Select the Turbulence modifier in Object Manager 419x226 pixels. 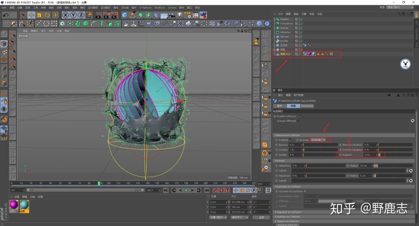tap(286, 23)
